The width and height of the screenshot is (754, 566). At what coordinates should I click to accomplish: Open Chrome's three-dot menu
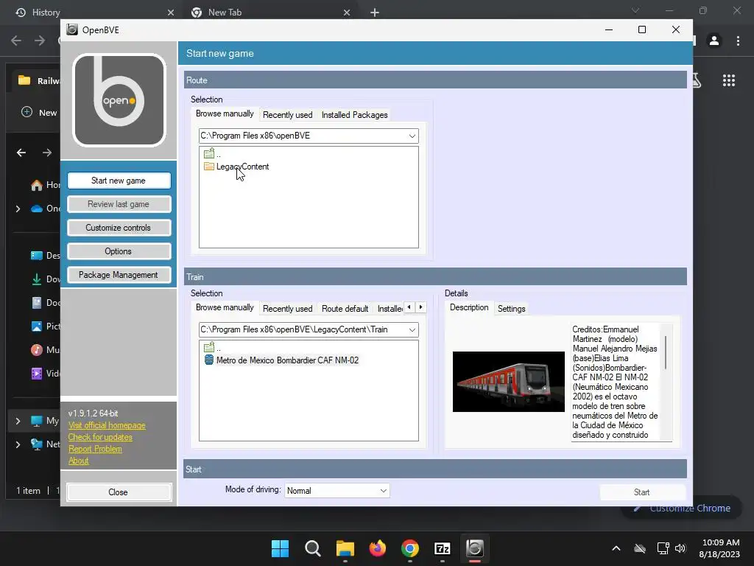click(738, 41)
